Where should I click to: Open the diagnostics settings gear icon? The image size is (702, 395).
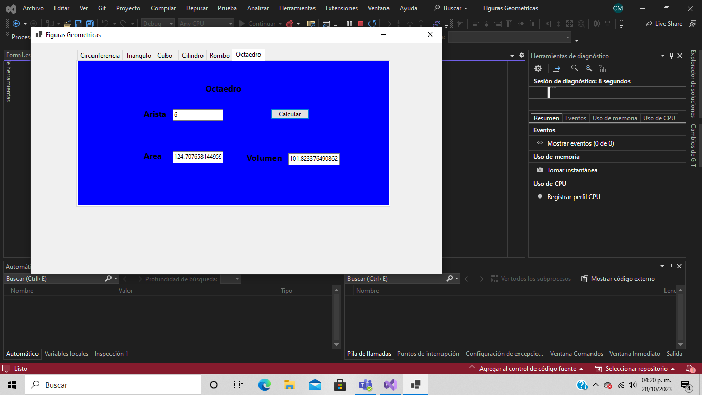point(538,68)
